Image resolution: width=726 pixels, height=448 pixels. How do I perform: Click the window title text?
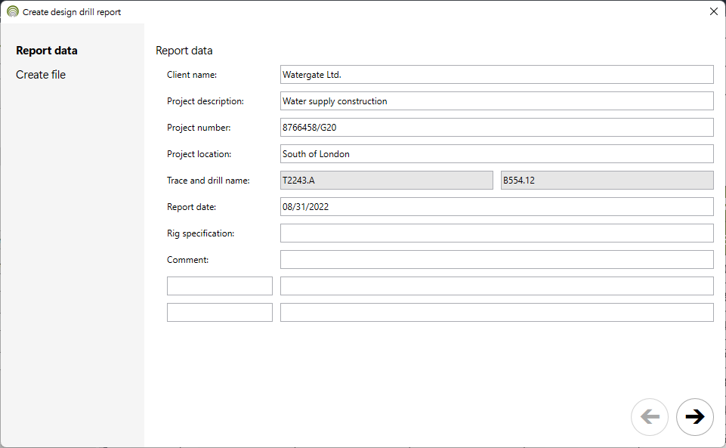point(72,12)
